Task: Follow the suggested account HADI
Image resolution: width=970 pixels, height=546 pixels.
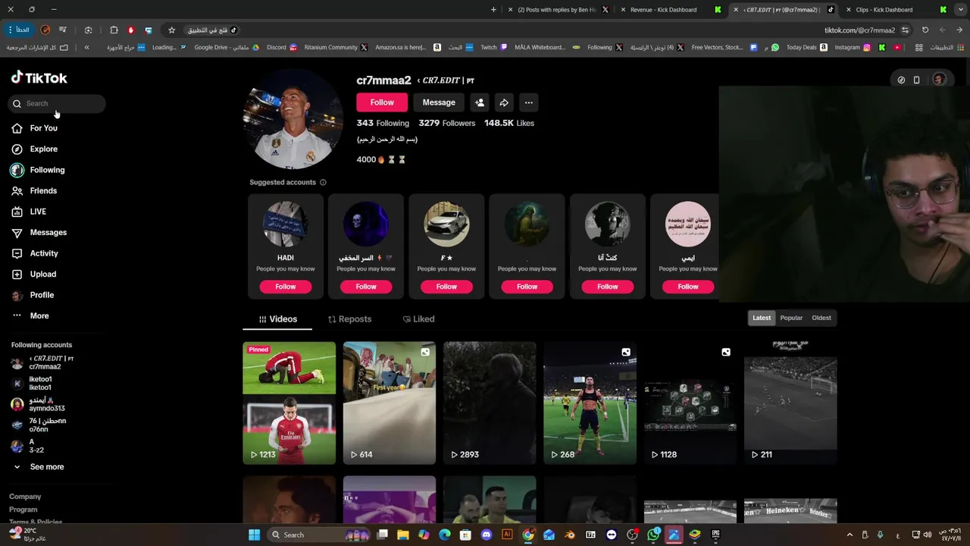Action: [286, 287]
